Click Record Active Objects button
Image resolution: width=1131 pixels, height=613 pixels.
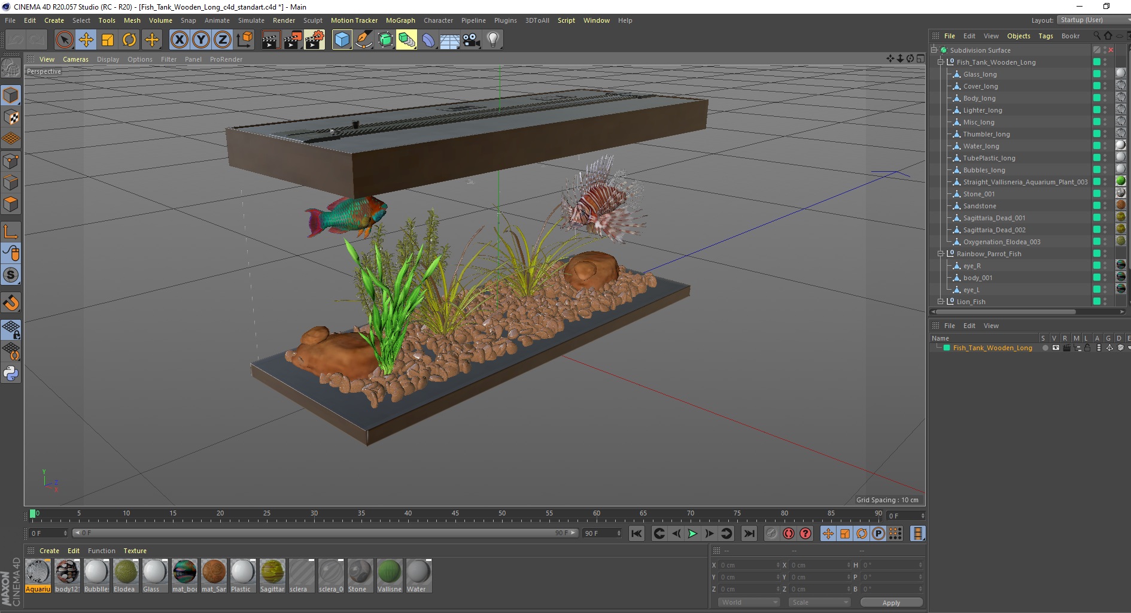pos(772,533)
